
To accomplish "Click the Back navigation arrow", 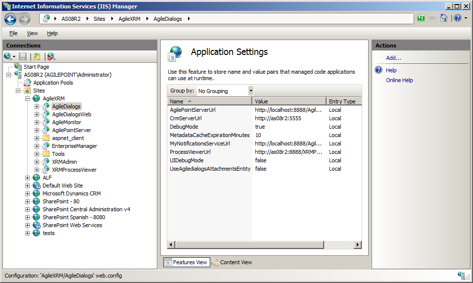I will pos(10,19).
